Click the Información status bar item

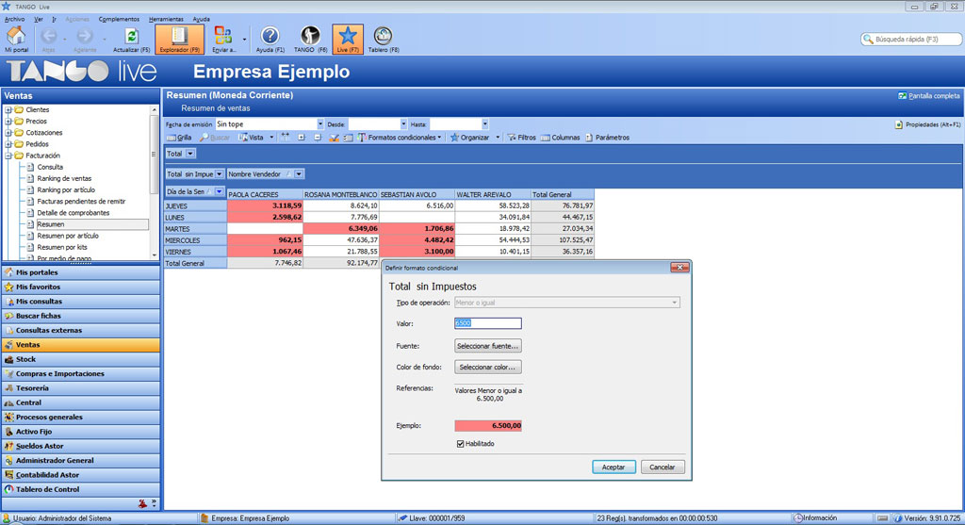(x=815, y=518)
